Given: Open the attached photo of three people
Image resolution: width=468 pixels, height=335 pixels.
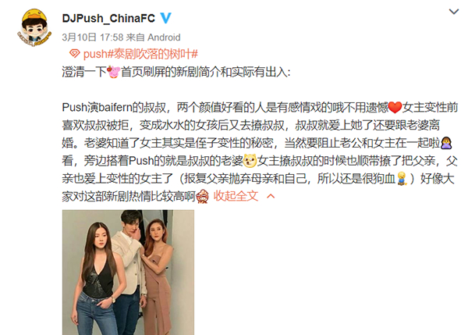Looking at the screenshot, I should tap(128, 273).
